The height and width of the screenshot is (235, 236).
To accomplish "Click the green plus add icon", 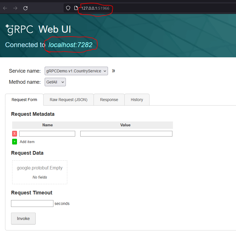I will click(14, 142).
